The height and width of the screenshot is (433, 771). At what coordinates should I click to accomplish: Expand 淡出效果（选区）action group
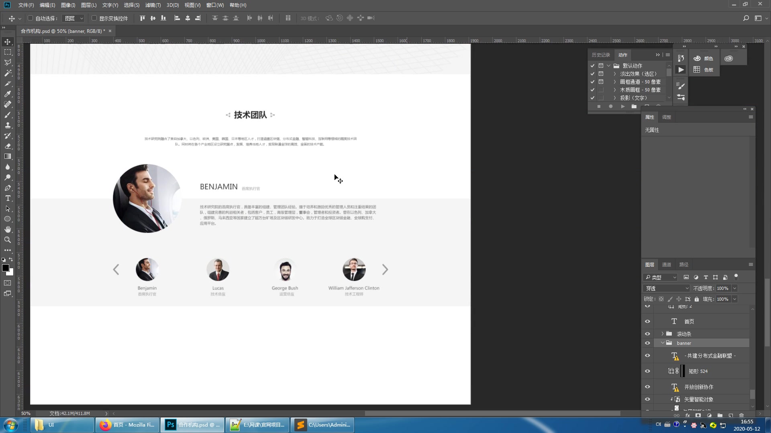(x=614, y=73)
